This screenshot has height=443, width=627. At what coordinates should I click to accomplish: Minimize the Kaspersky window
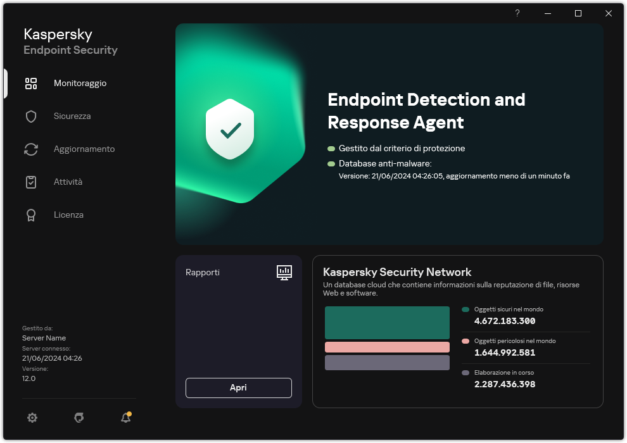[x=548, y=13]
